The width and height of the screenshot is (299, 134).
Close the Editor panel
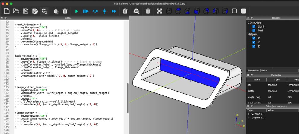pyautogui.click(x=2, y=18)
